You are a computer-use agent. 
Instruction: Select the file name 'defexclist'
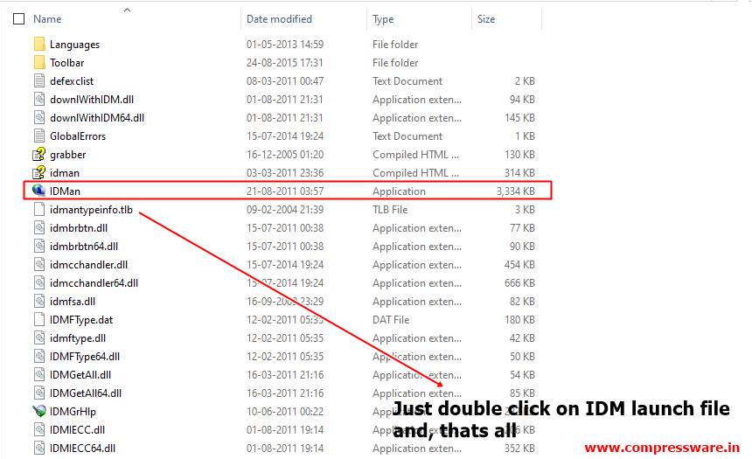click(72, 81)
